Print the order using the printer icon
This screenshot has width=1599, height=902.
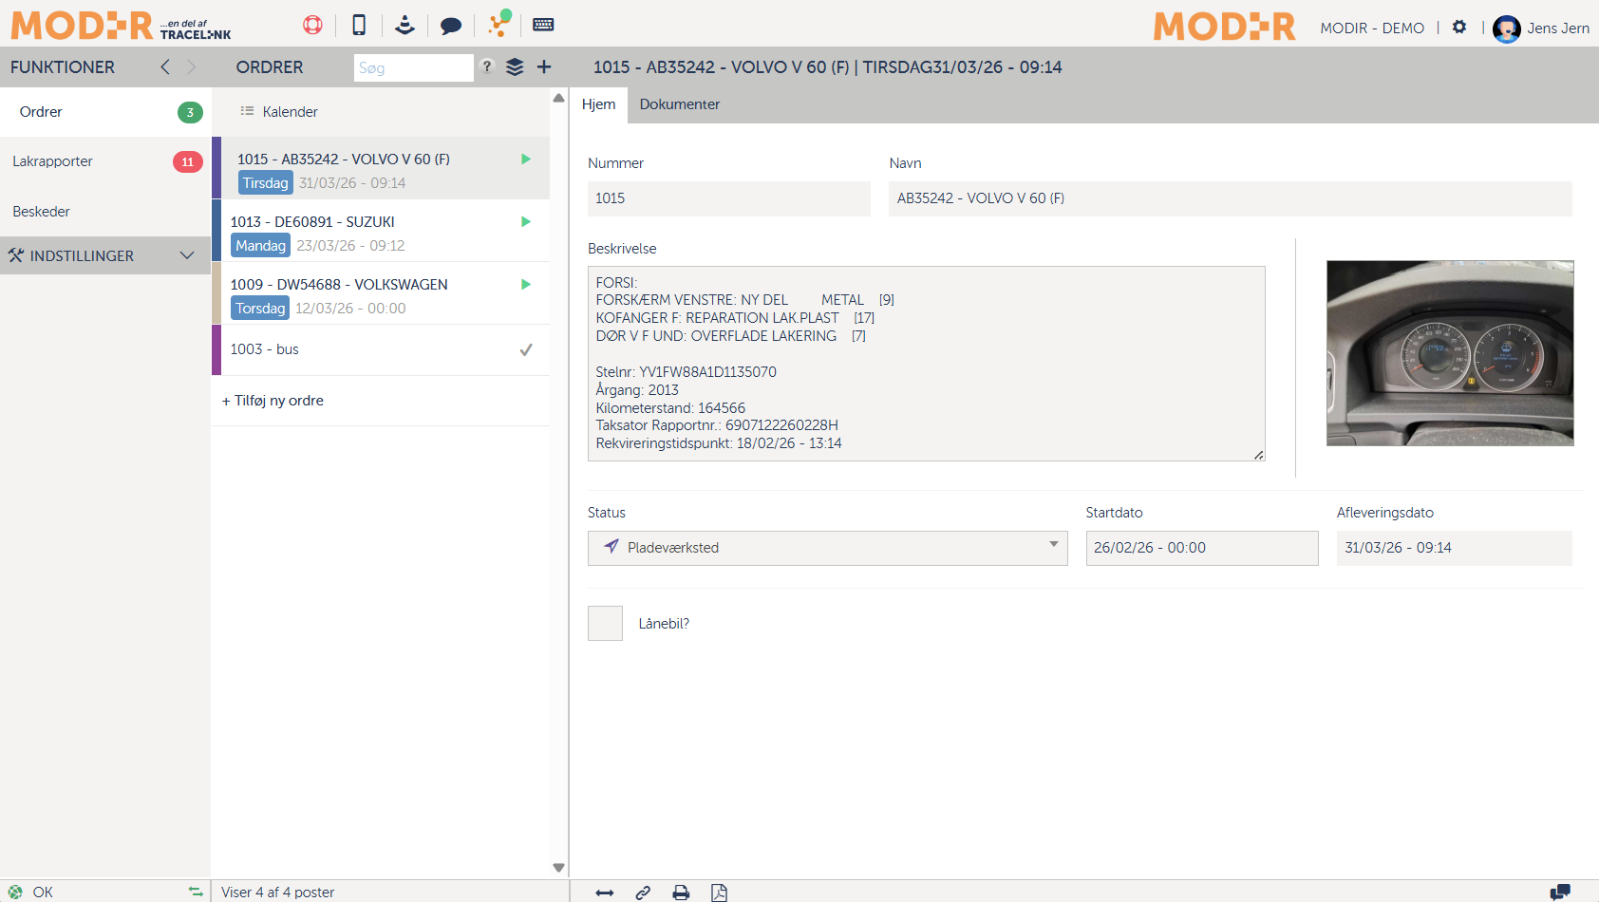pyautogui.click(x=681, y=893)
